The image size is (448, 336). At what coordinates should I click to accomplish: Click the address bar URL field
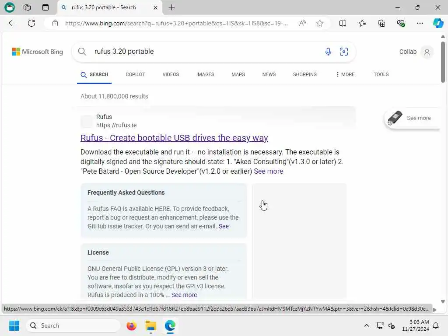176,23
